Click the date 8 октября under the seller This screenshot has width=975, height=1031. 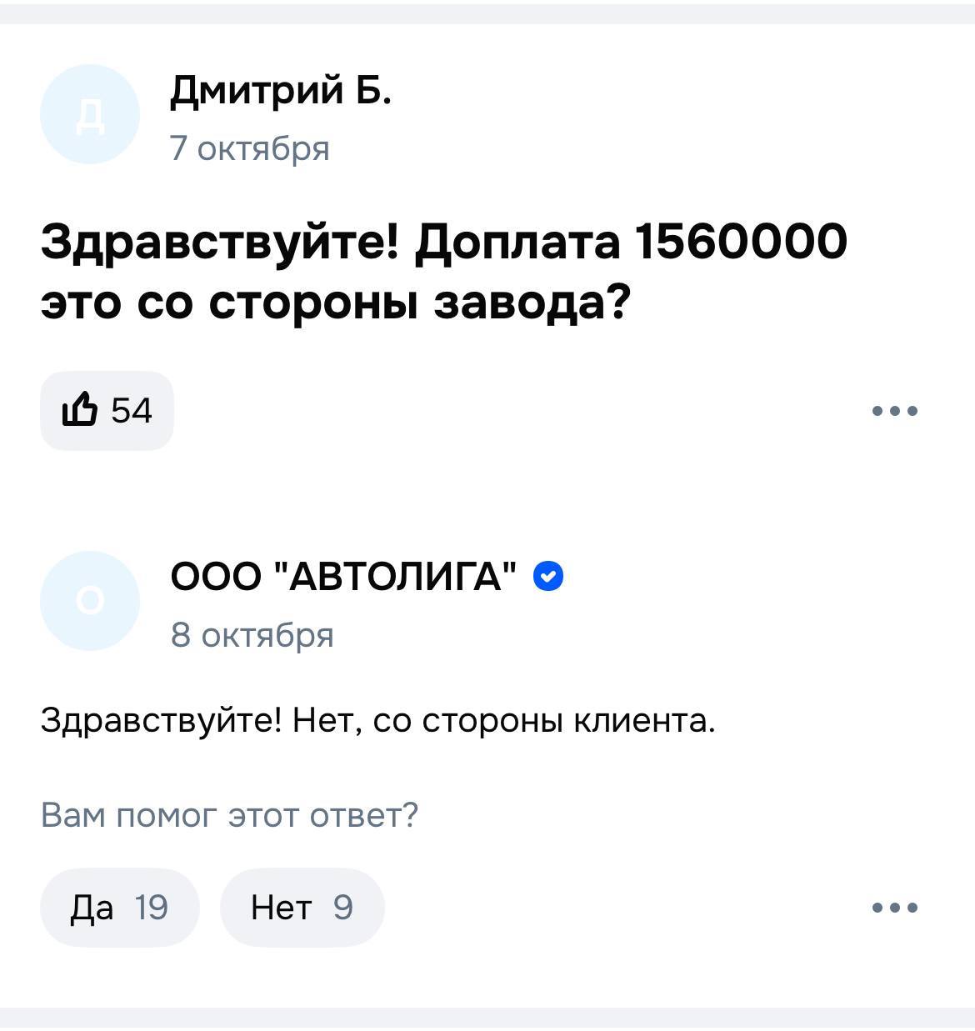252,634
